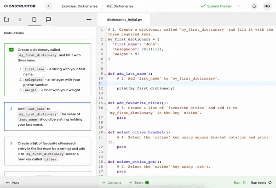
Task: Collapse the side panel with dash icon
Action: pyautogui.click(x=89, y=20)
